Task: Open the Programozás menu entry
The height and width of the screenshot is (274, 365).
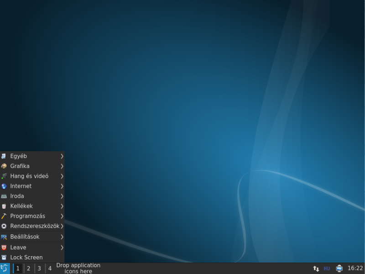Action: [x=32, y=216]
